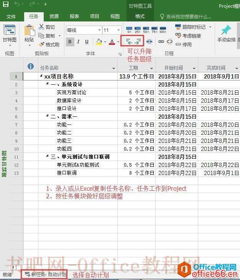Toggle Underline formatting
Image resolution: width=240 pixels, height=280 pixels.
tap(87, 42)
